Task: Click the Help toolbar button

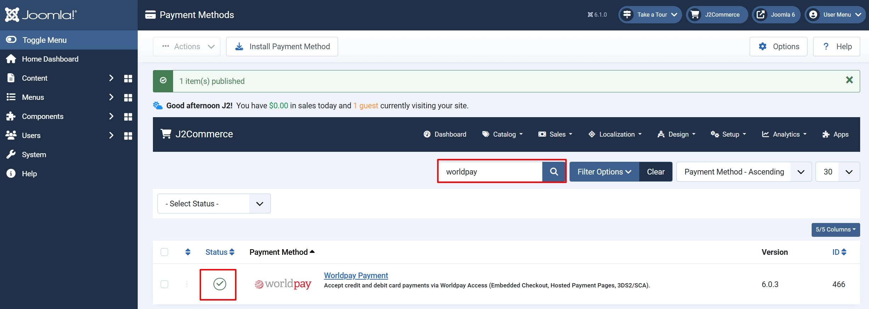Action: point(836,46)
